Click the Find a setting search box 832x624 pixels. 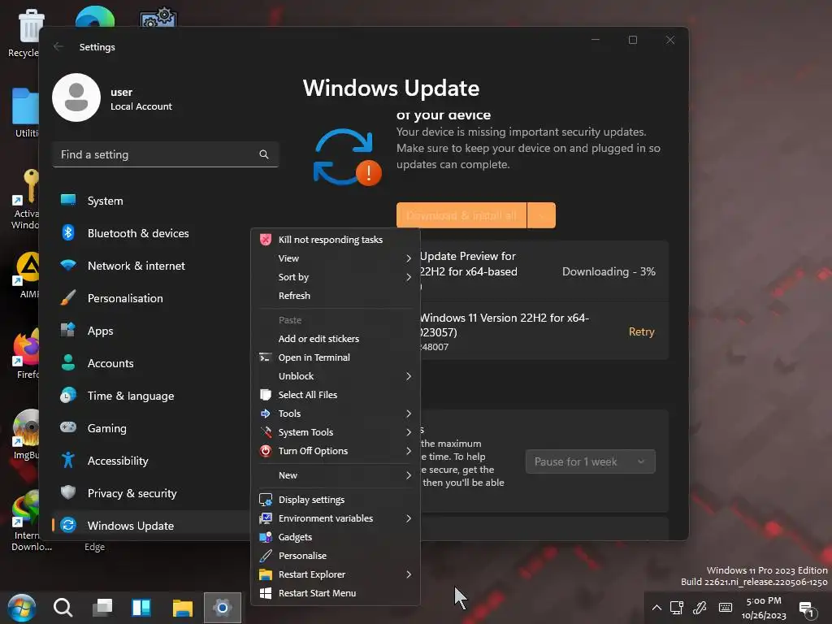tap(166, 154)
